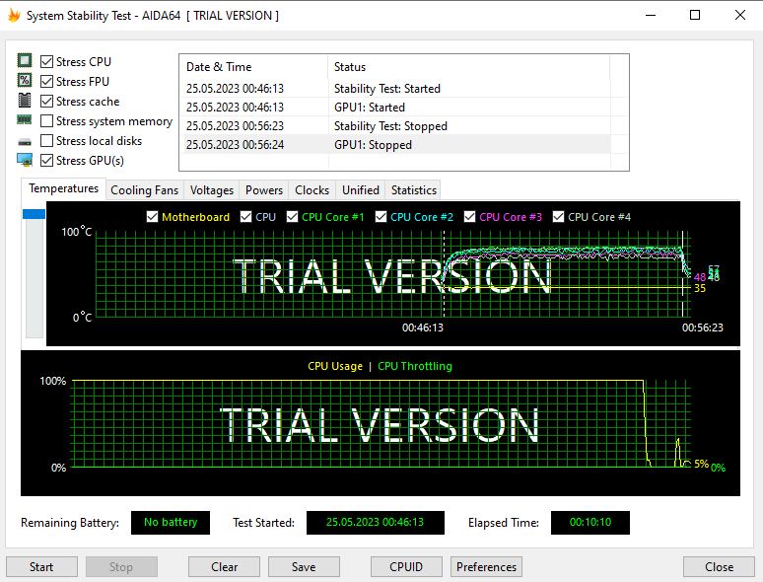The width and height of the screenshot is (763, 582).
Task: Click the Elapsed Time 00:10:10 field
Action: point(590,523)
